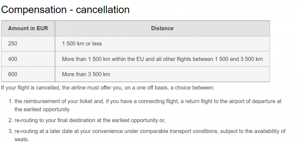The image size is (298, 142).
Task: Click the "If your flight is cancelled" paragraph
Action: click(108, 88)
